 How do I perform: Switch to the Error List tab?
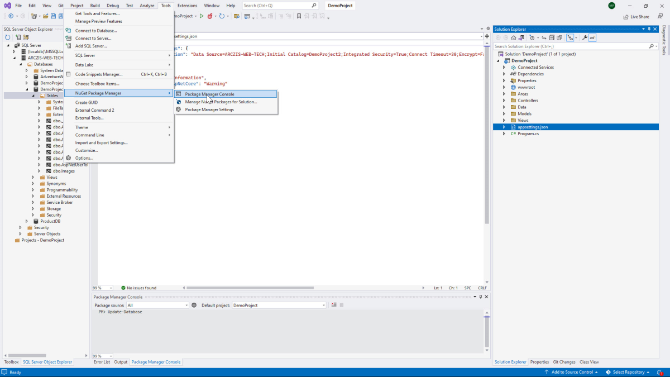coord(102,362)
